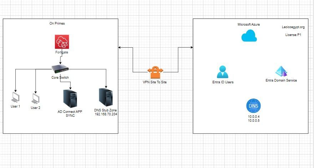Click the DNS Stub Zone text

(105, 110)
